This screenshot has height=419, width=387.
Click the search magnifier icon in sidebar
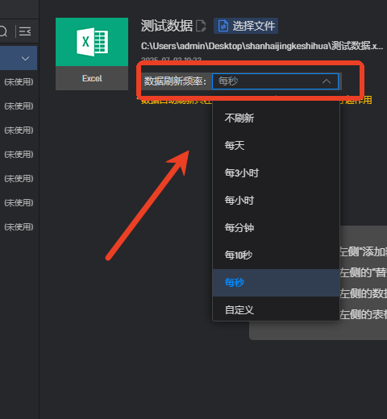3,31
